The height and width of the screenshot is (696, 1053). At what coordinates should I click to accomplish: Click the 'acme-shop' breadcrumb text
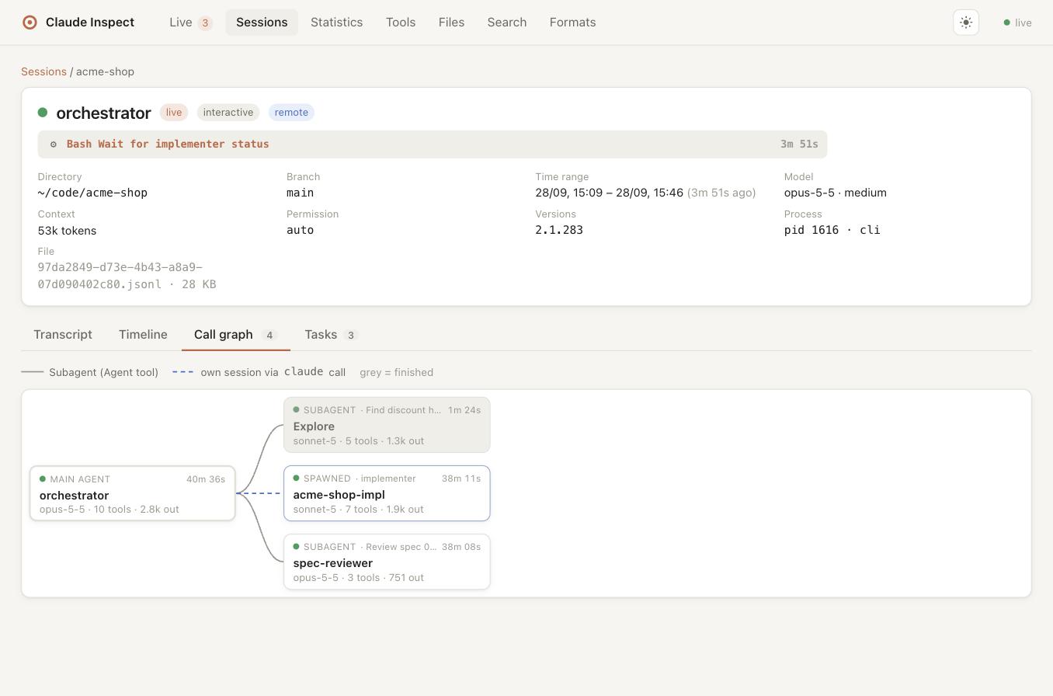(x=105, y=71)
